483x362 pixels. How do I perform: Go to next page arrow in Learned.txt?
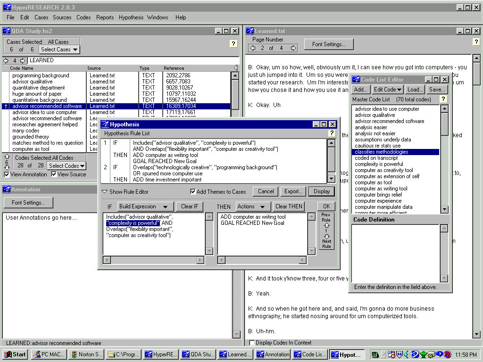[x=293, y=48]
